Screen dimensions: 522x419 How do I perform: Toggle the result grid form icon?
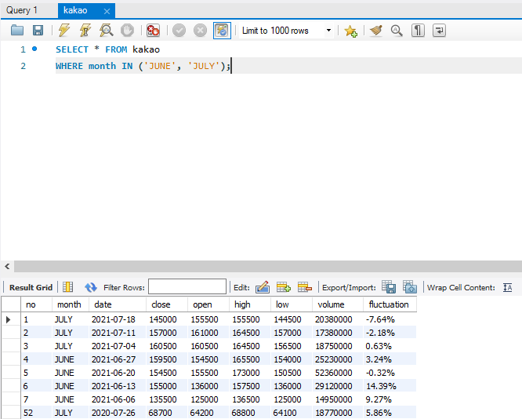coord(68,287)
